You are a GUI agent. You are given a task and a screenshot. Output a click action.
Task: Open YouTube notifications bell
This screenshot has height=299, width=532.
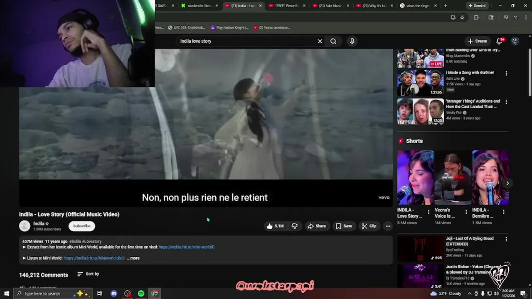tap(500, 41)
